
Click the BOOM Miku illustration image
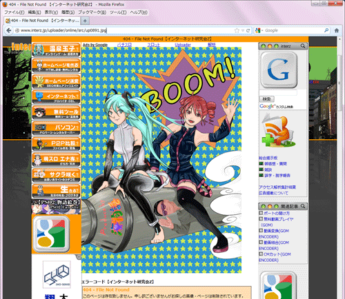pos(161,160)
